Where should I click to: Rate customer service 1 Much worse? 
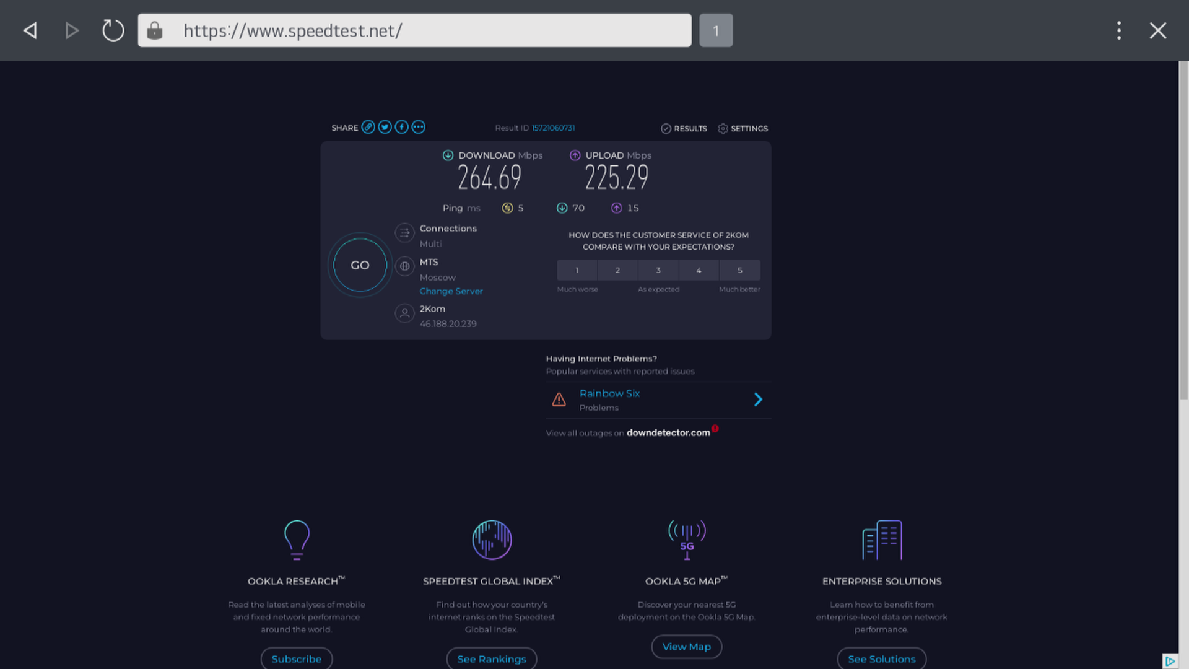point(577,270)
